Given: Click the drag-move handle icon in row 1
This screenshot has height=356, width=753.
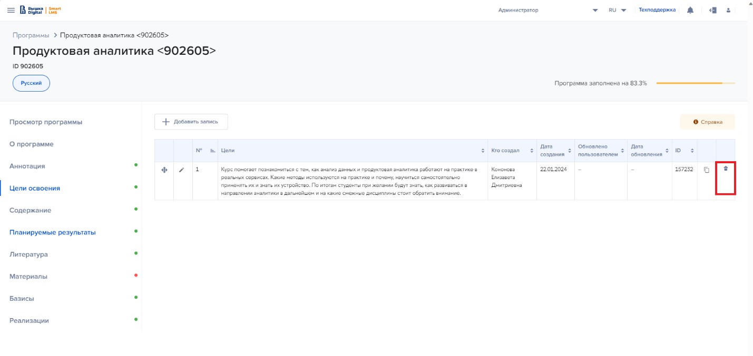Looking at the screenshot, I should click(x=164, y=170).
